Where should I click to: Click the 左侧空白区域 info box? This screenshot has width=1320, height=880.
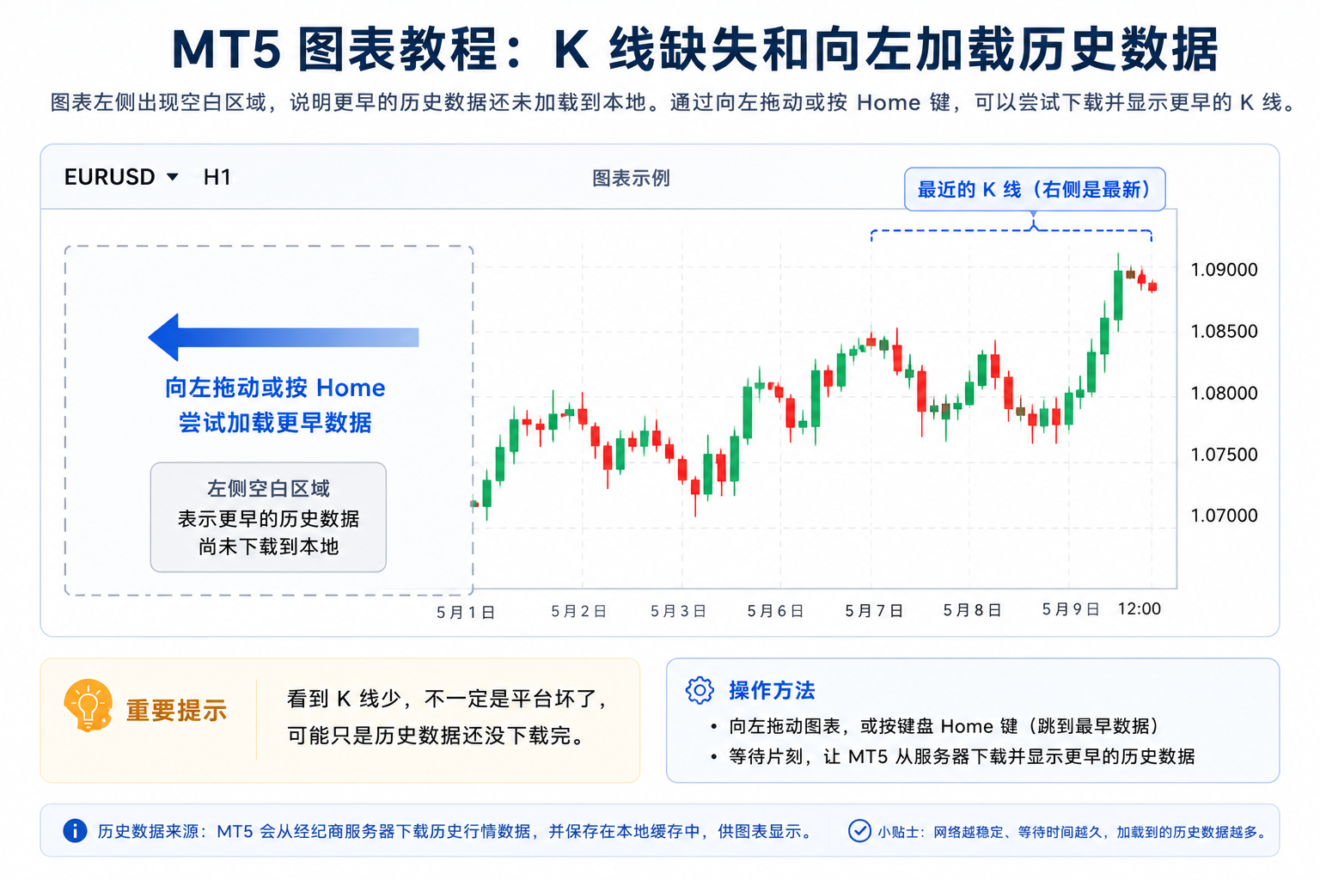click(268, 517)
